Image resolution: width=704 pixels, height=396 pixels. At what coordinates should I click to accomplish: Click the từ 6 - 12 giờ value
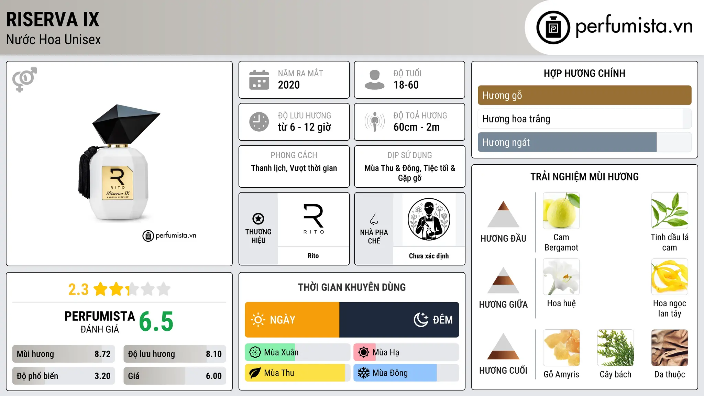(x=305, y=127)
